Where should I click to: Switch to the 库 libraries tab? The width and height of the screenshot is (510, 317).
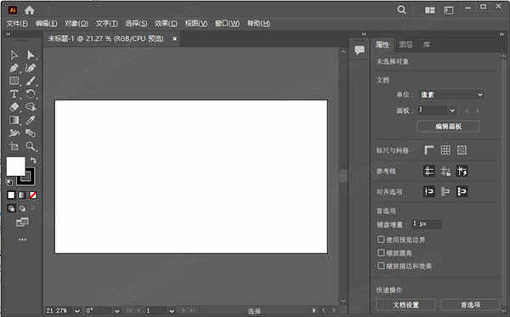tap(427, 44)
